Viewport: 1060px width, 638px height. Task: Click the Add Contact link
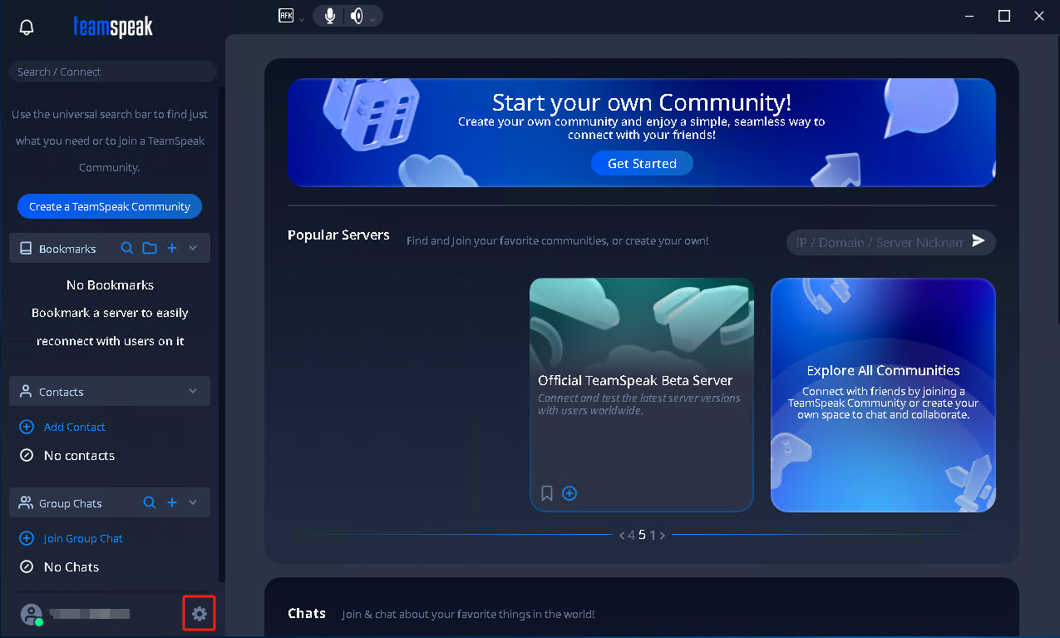(x=74, y=427)
